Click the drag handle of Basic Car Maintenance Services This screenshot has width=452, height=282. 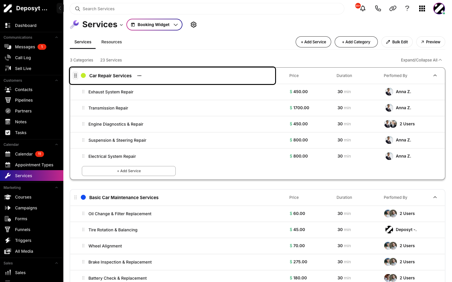(x=75, y=197)
